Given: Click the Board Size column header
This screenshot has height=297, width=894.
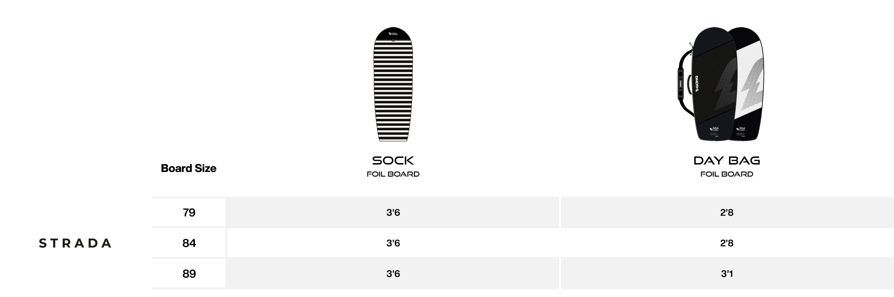Looking at the screenshot, I should click(x=188, y=168).
